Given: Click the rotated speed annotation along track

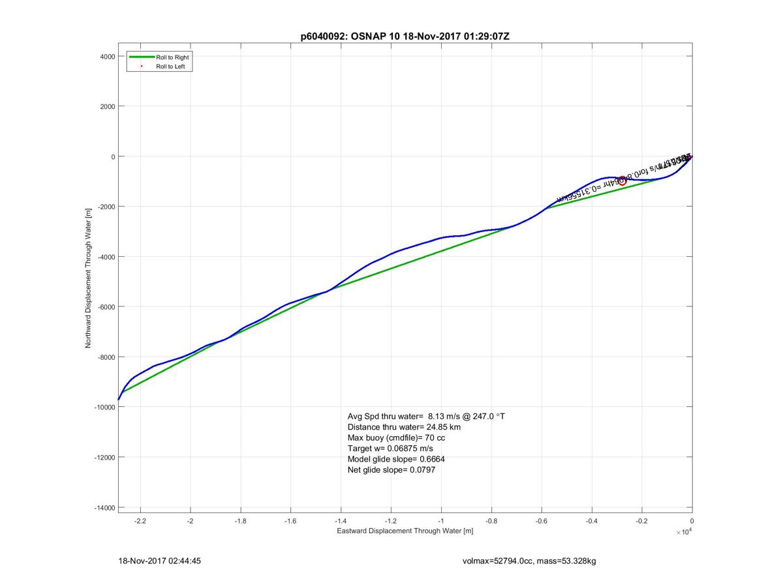Looking at the screenshot, I should coord(623,178).
